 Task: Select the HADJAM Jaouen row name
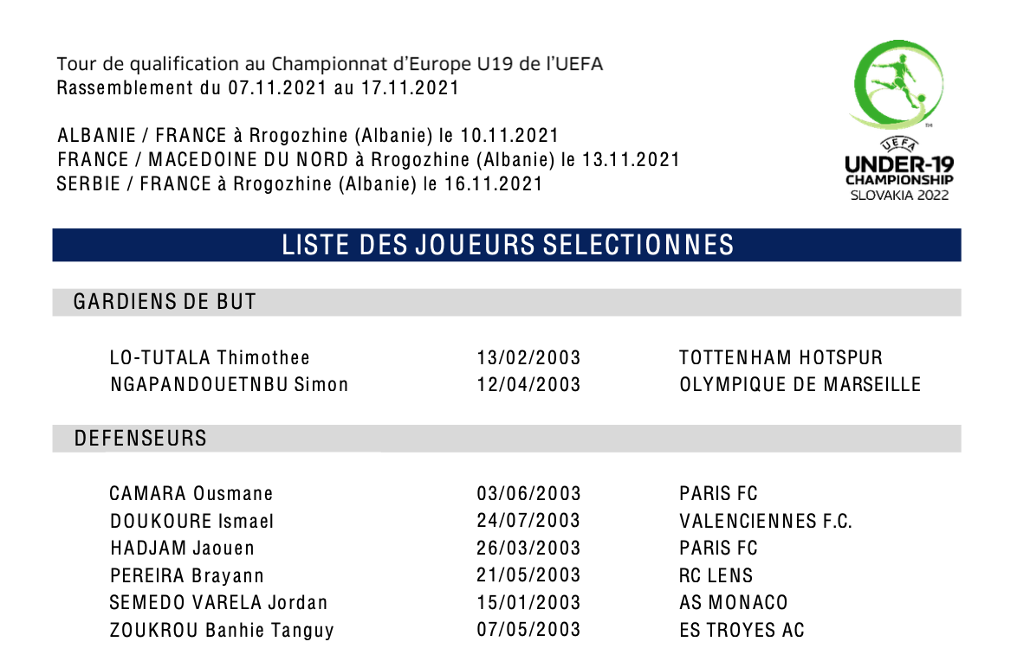(x=182, y=549)
